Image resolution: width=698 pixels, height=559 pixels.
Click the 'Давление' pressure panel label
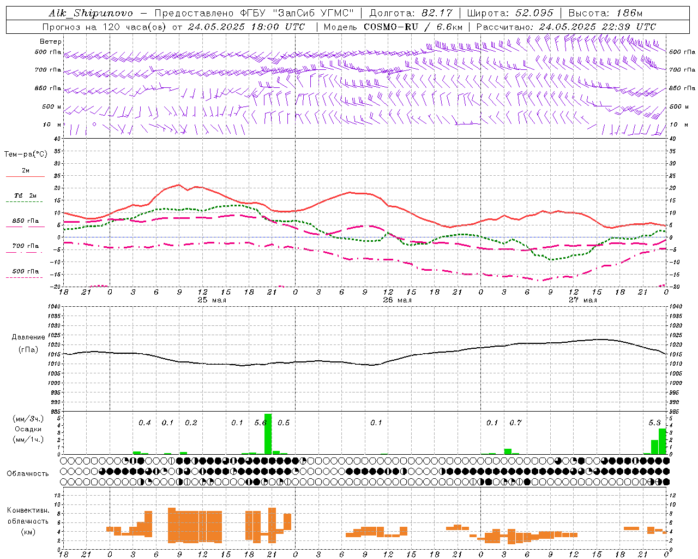click(x=28, y=337)
